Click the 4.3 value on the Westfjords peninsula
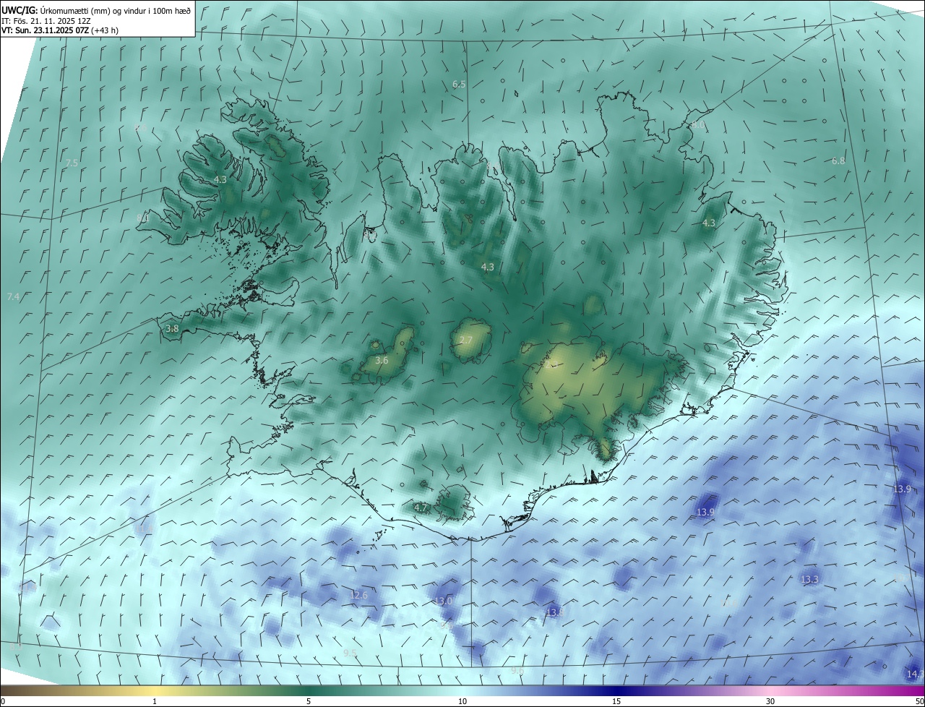This screenshot has width=925, height=707. (220, 180)
